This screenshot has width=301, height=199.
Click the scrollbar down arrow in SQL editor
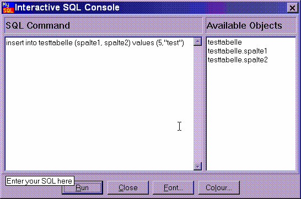point(197,166)
